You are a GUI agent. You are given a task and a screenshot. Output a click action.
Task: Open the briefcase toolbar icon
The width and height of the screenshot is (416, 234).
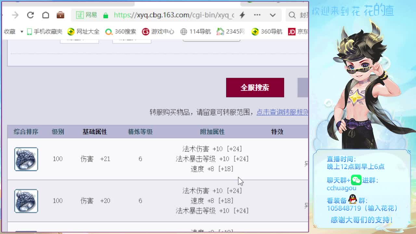point(60,15)
